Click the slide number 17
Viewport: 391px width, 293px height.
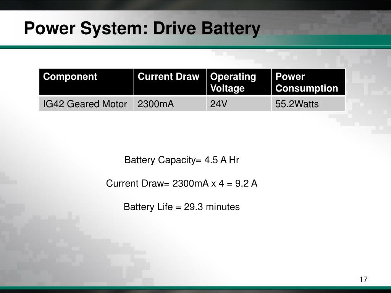(x=364, y=280)
